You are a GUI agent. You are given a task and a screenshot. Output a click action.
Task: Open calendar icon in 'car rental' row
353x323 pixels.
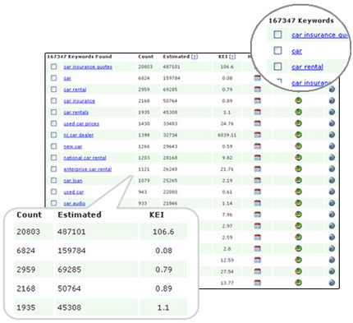(x=257, y=90)
